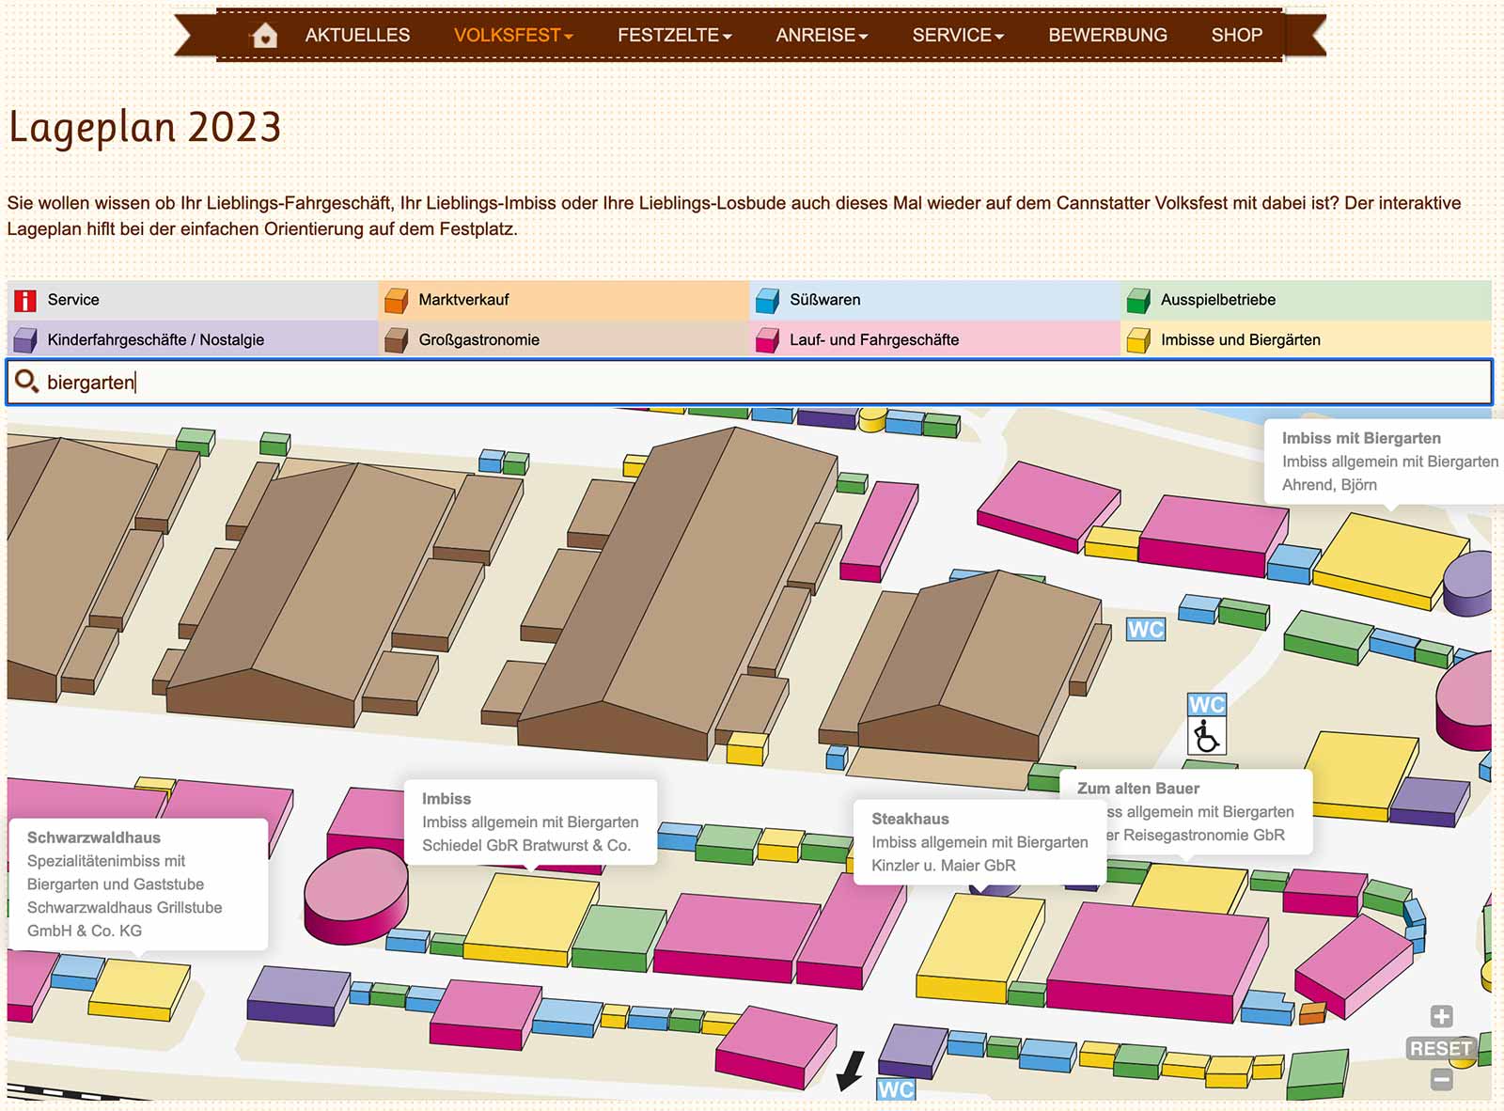This screenshot has height=1111, width=1504.
Task: Click the black arrow marker on map
Action: click(851, 1070)
